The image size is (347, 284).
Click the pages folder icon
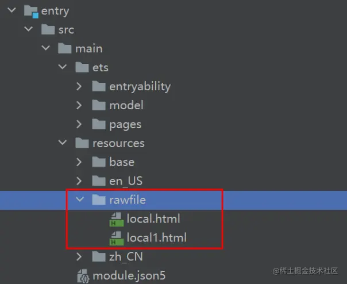tap(99, 124)
